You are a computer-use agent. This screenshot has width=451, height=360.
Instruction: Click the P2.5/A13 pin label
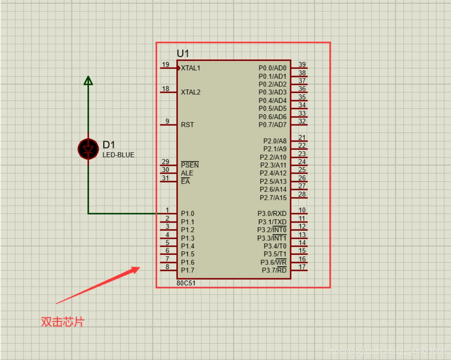pyautogui.click(x=273, y=181)
